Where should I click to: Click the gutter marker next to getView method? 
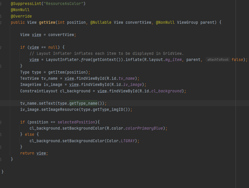click(x=2, y=22)
